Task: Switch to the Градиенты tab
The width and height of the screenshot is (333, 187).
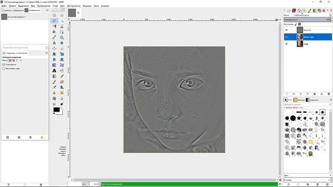Action: 312,100
